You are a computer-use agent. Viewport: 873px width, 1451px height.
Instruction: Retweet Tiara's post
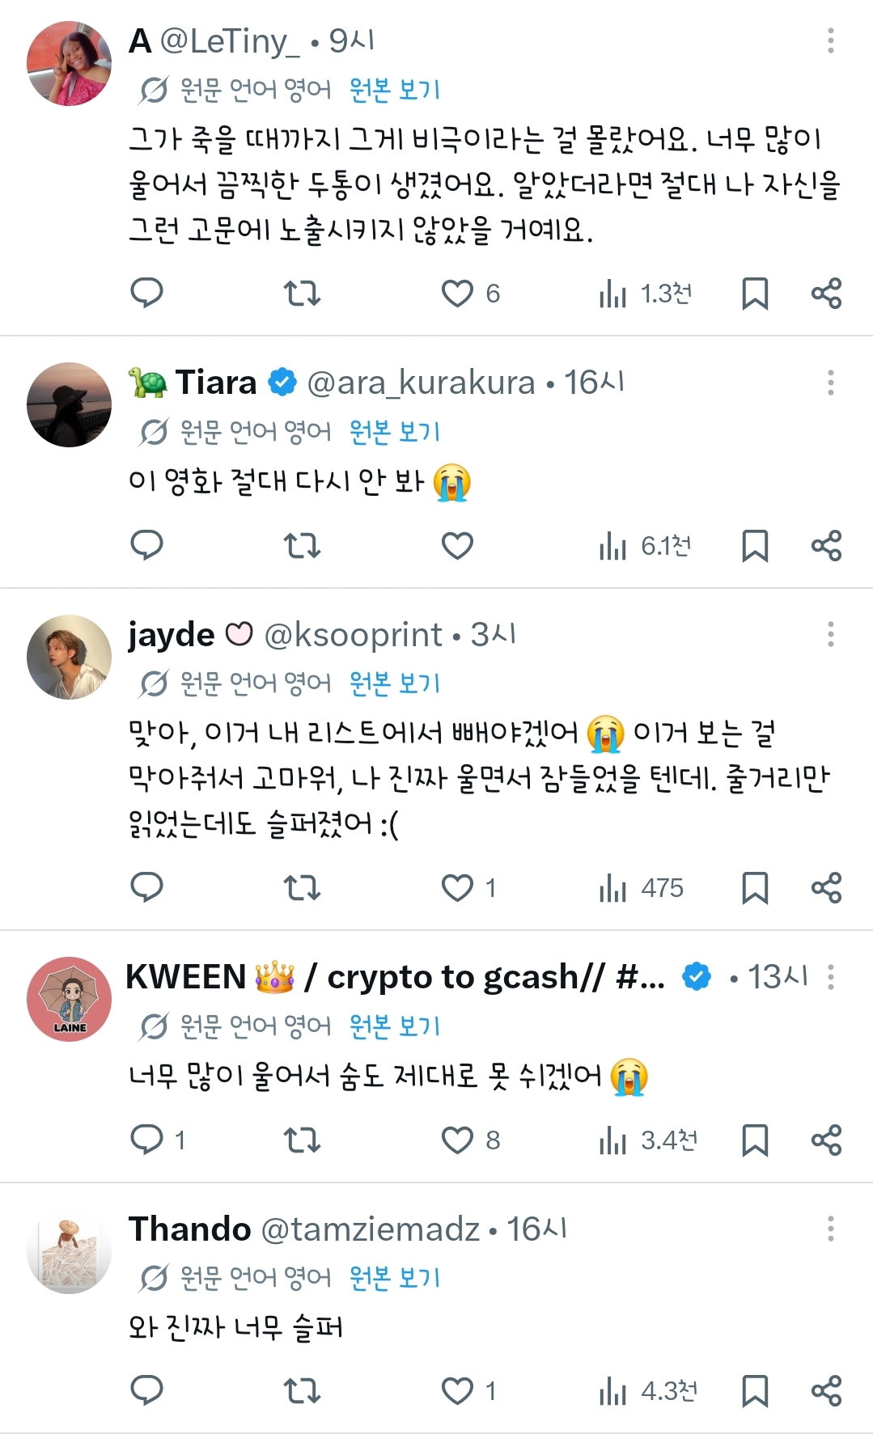coord(302,546)
